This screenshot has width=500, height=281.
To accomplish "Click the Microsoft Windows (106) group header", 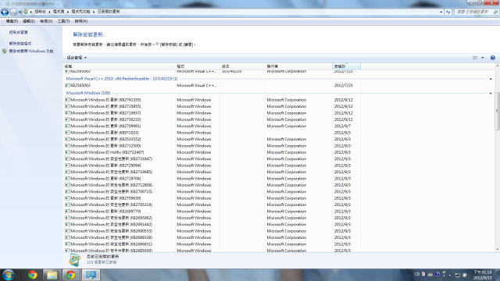I will (88, 93).
